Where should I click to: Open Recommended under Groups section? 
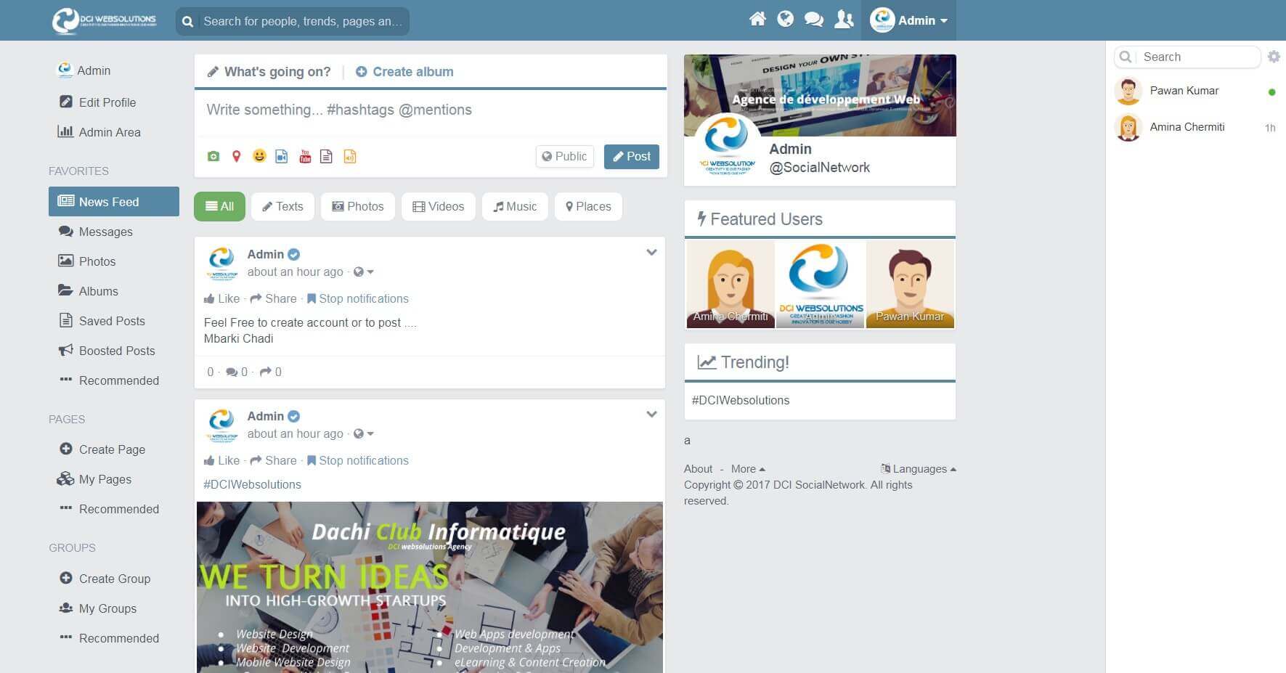pos(114,638)
